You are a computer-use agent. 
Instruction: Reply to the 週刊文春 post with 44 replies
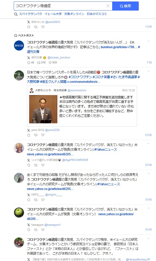click(31, 63)
